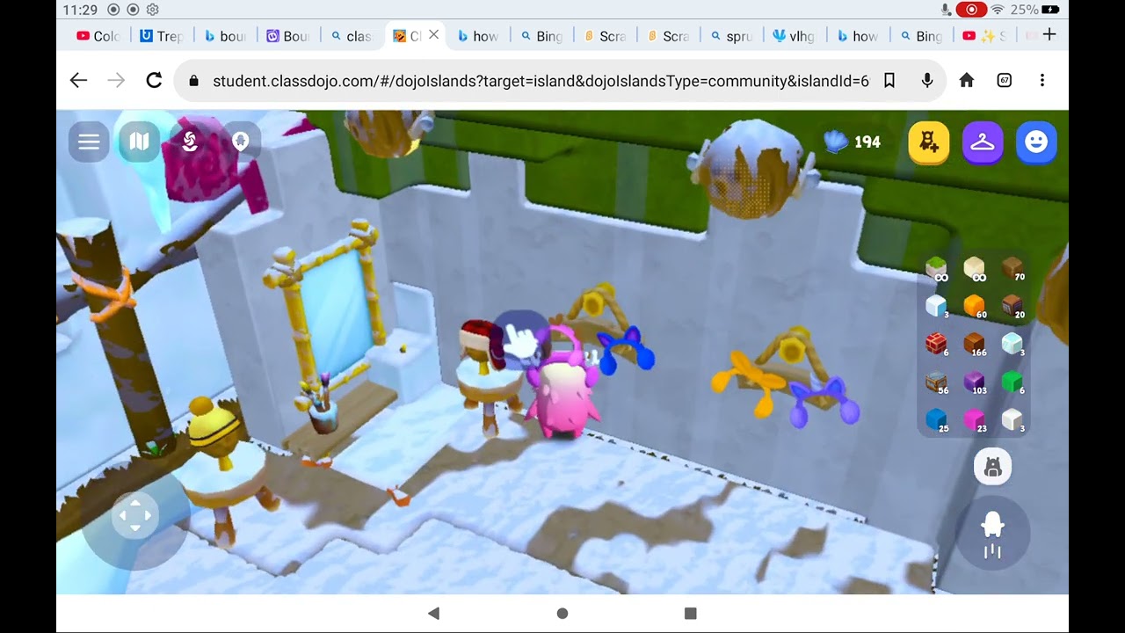Viewport: 1125px width, 633px height.
Task: Click the yellow beanie hat on stand
Action: pyautogui.click(x=214, y=424)
